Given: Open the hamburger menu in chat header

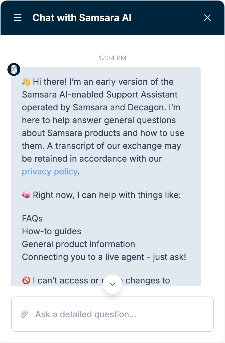Looking at the screenshot, I should [18, 18].
